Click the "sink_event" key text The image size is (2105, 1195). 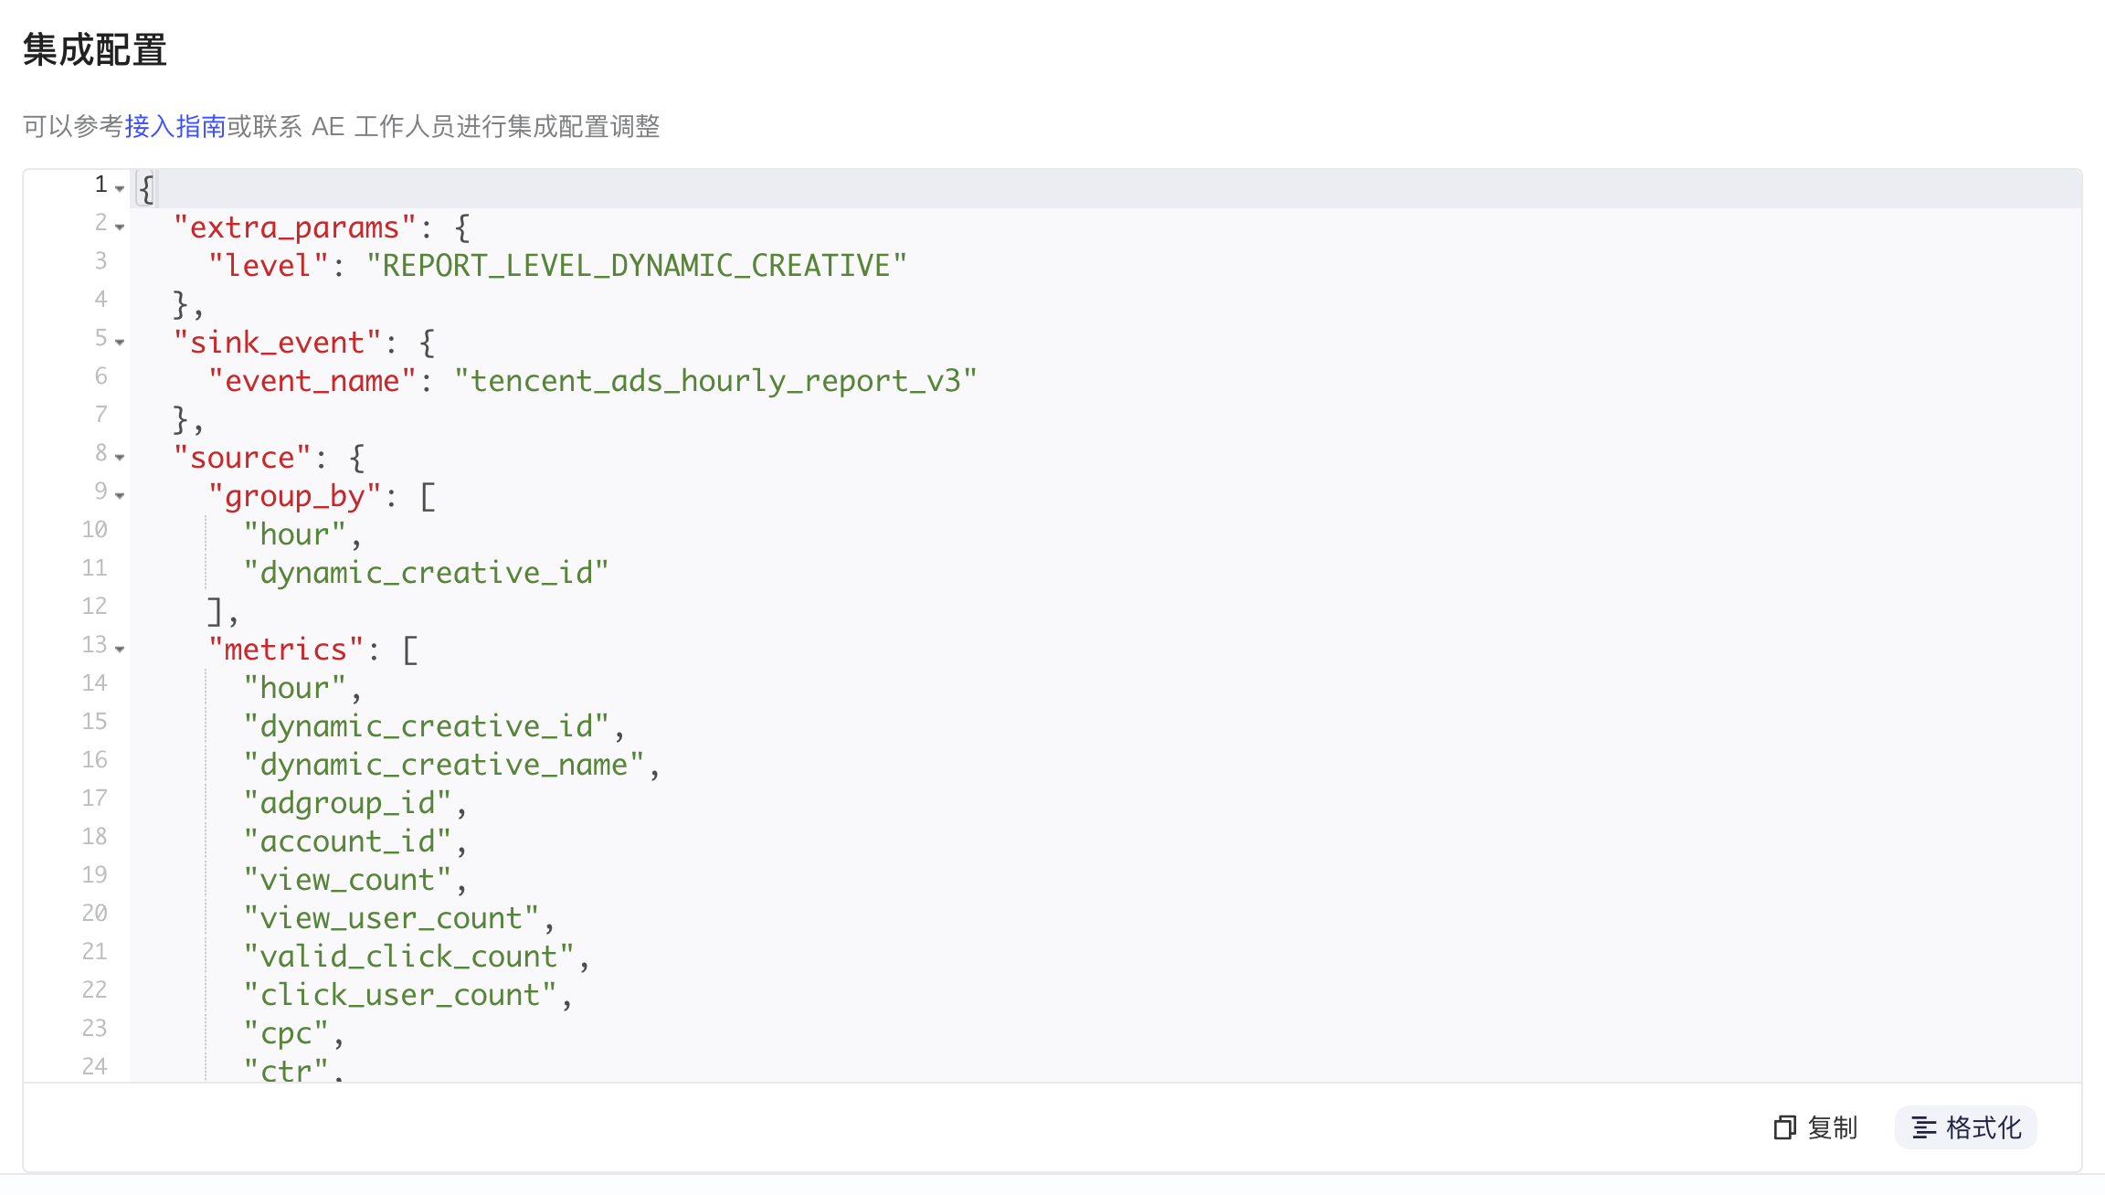(x=277, y=343)
